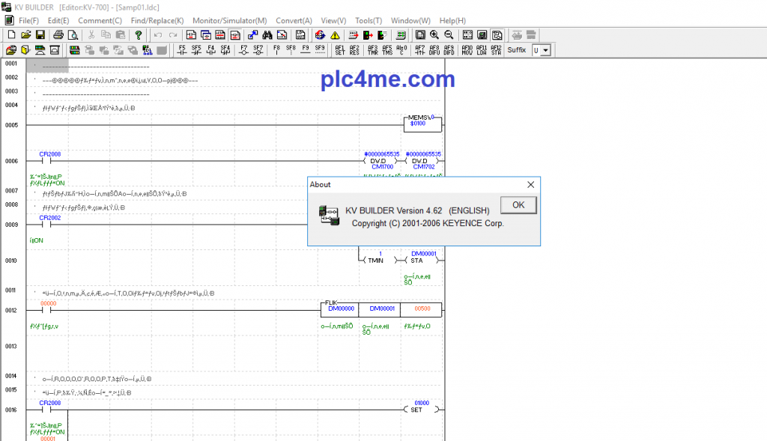Viewport: 767px width, 441px height.
Task: Insert an F5 normally open contact
Action: (181, 50)
